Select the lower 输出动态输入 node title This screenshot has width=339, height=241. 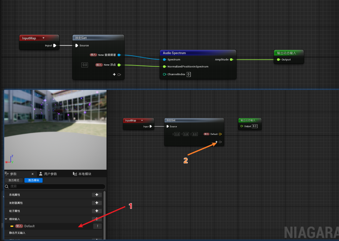click(248, 120)
